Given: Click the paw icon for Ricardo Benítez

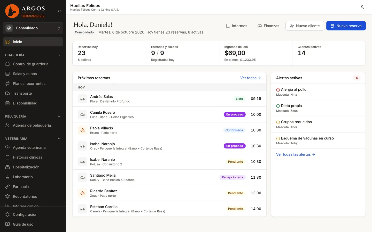Looking at the screenshot, I should (x=82, y=193).
